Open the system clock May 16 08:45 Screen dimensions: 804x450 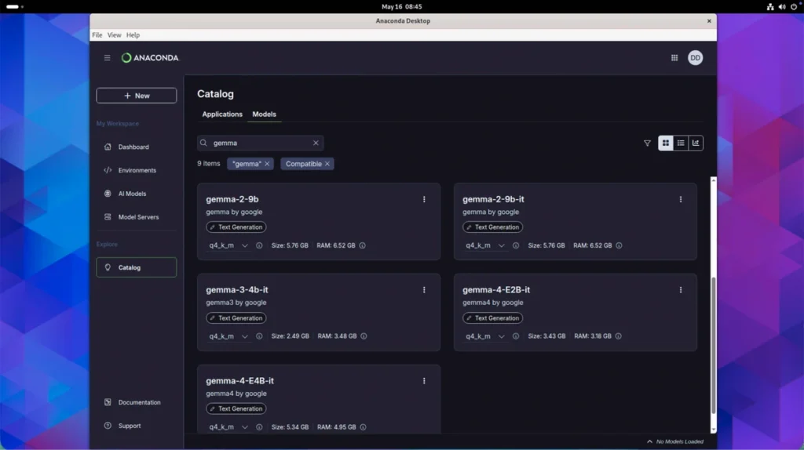point(401,6)
